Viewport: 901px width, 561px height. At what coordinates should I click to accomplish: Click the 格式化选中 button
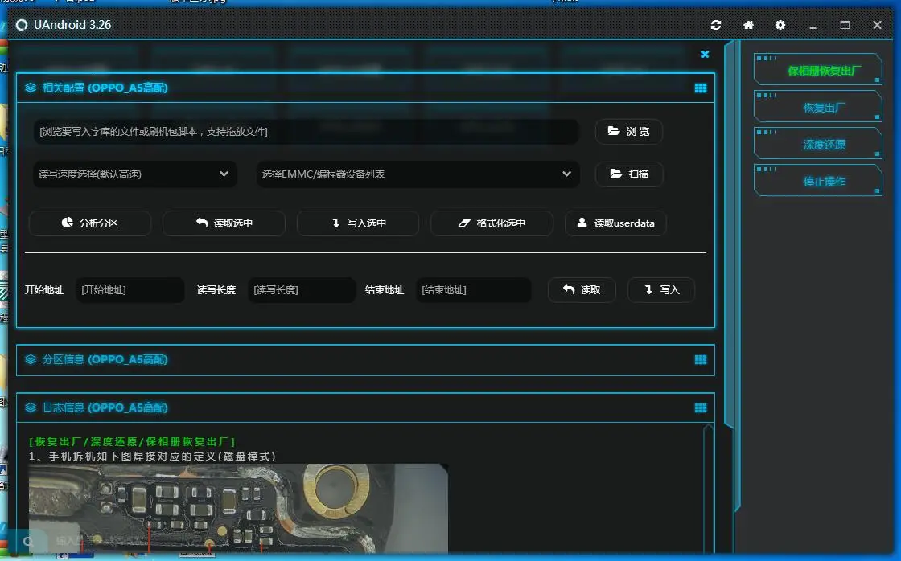492,223
